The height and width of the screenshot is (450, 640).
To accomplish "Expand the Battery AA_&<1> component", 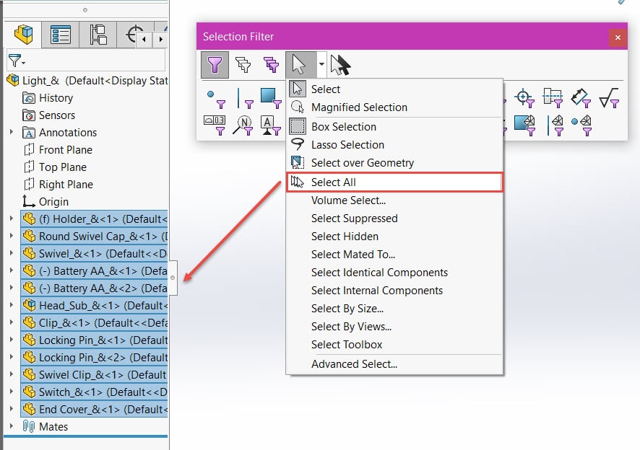I will point(12,270).
